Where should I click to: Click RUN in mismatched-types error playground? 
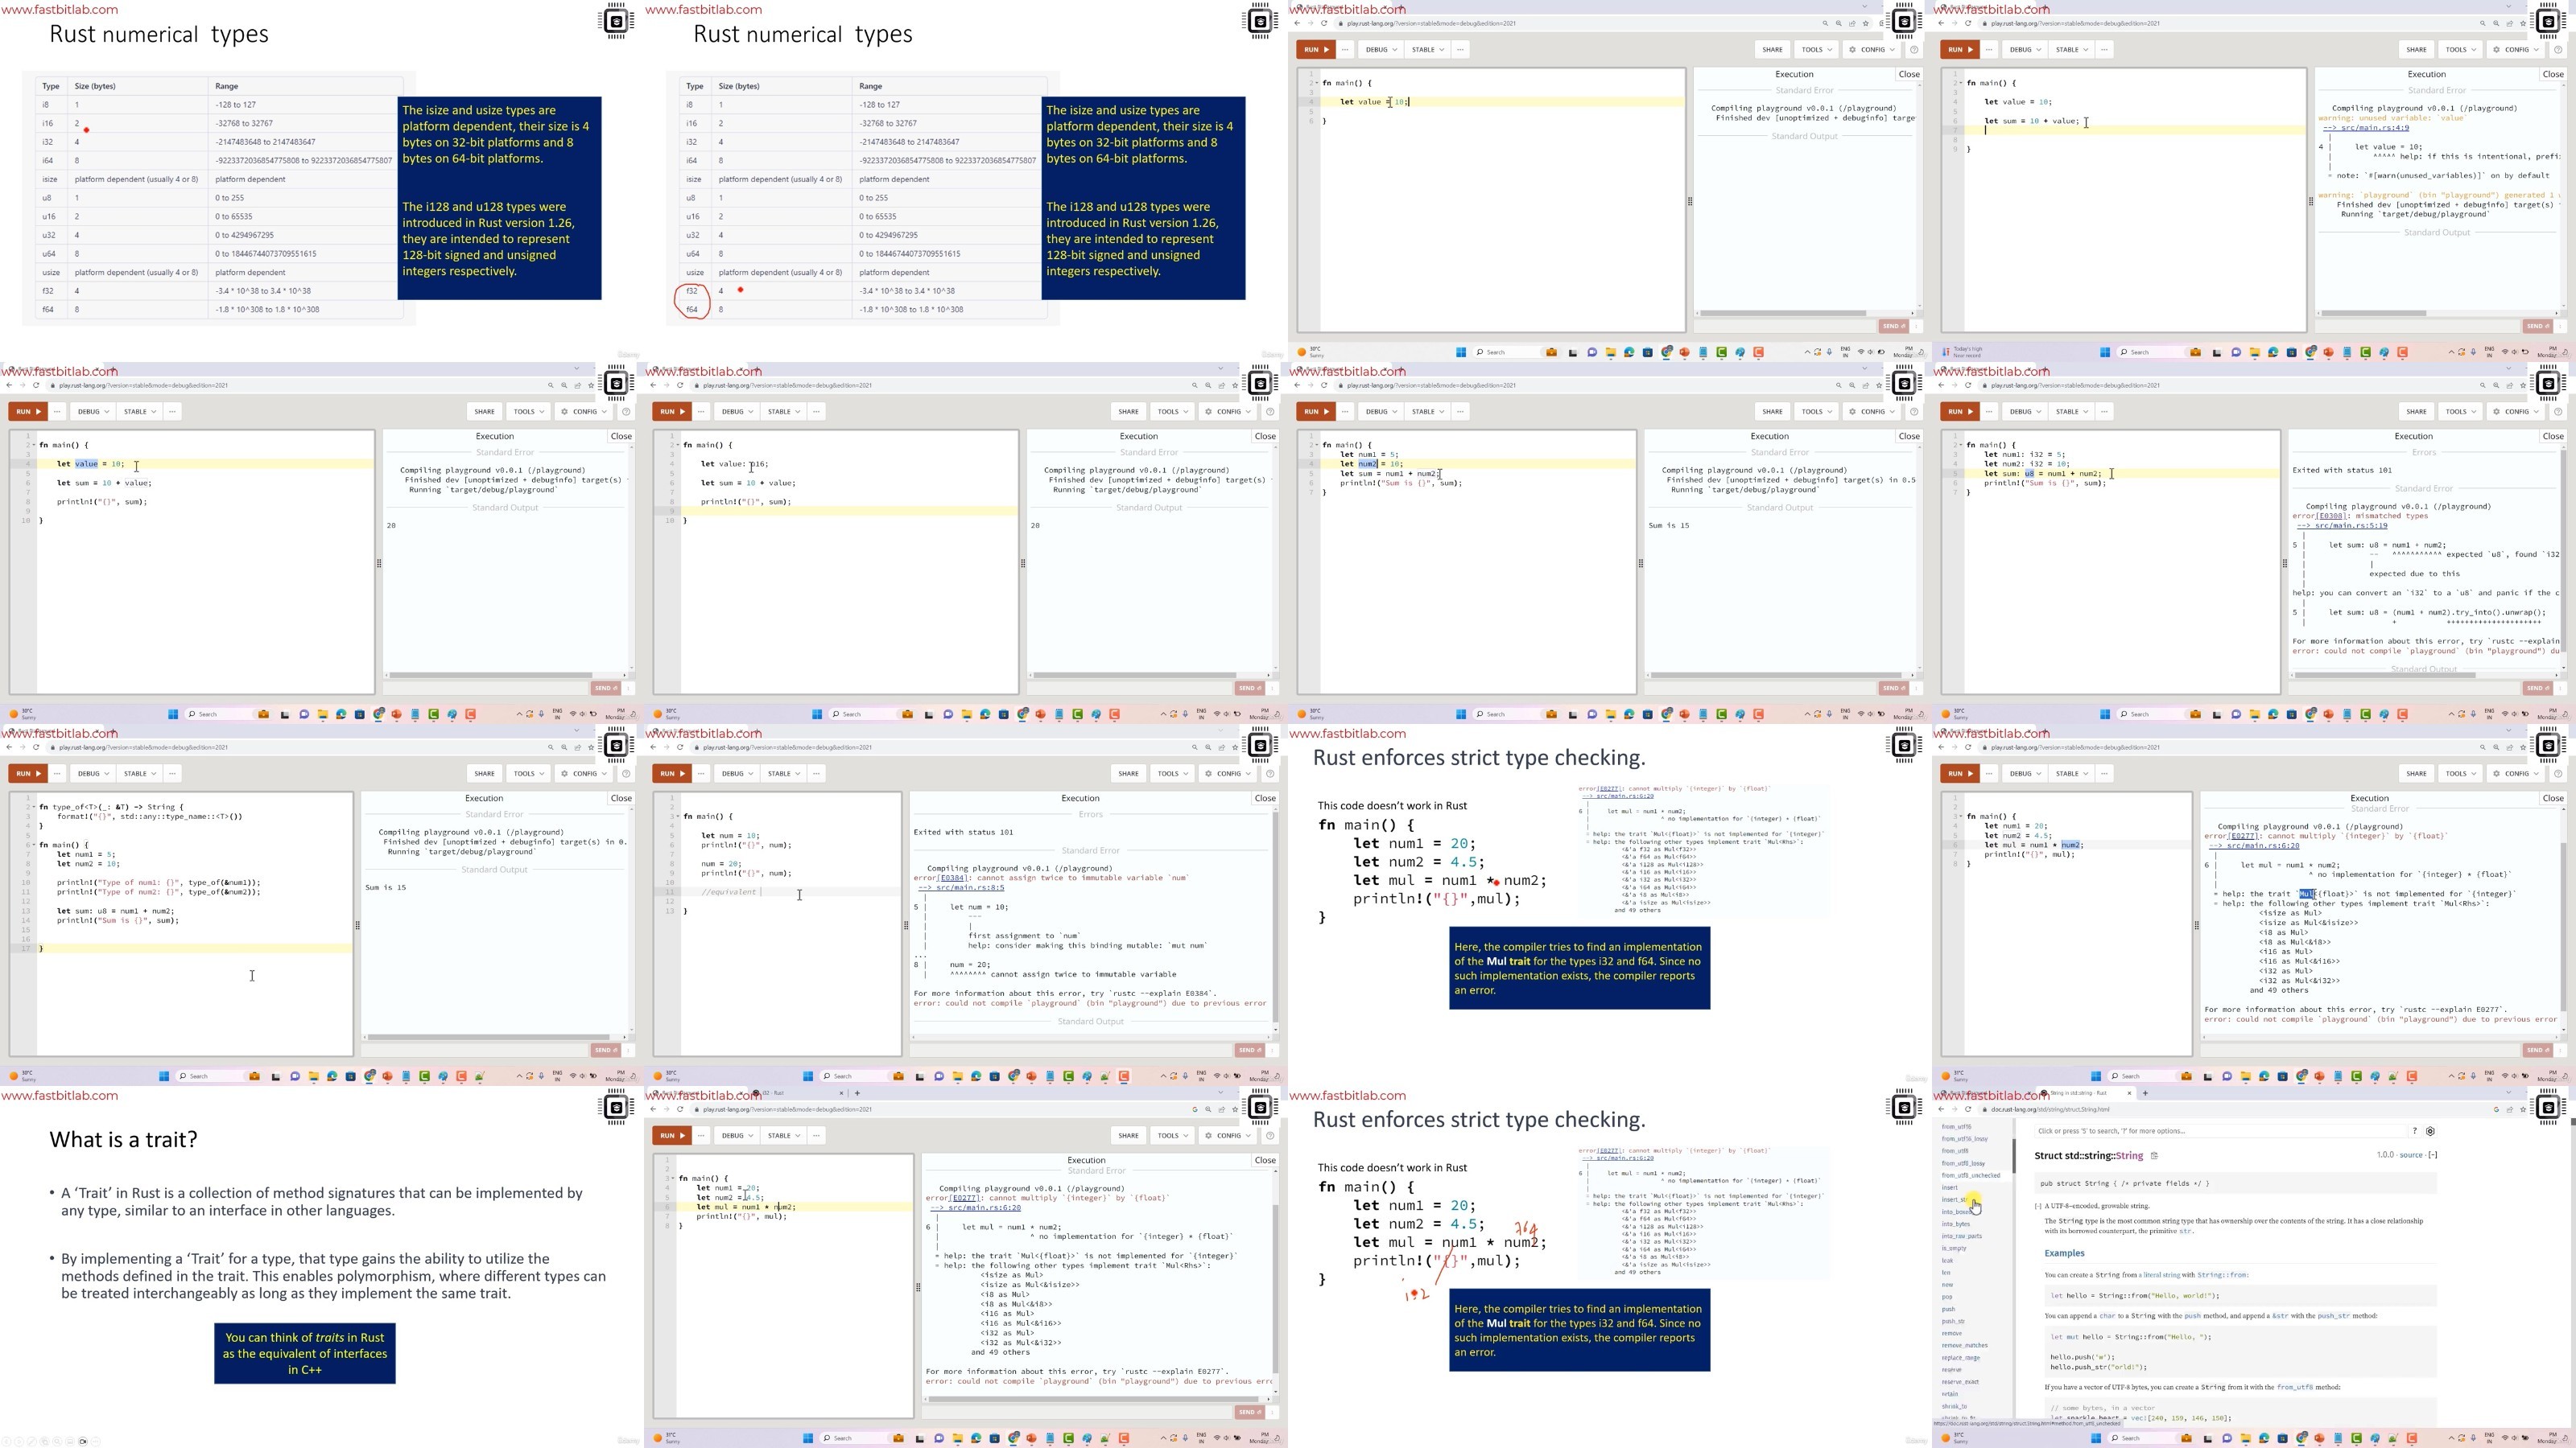tap(1960, 412)
